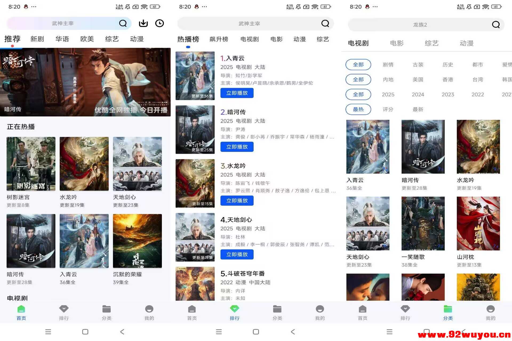This screenshot has height=341, width=512.
Task: Tap the Android recent apps square button
Action: [85, 332]
